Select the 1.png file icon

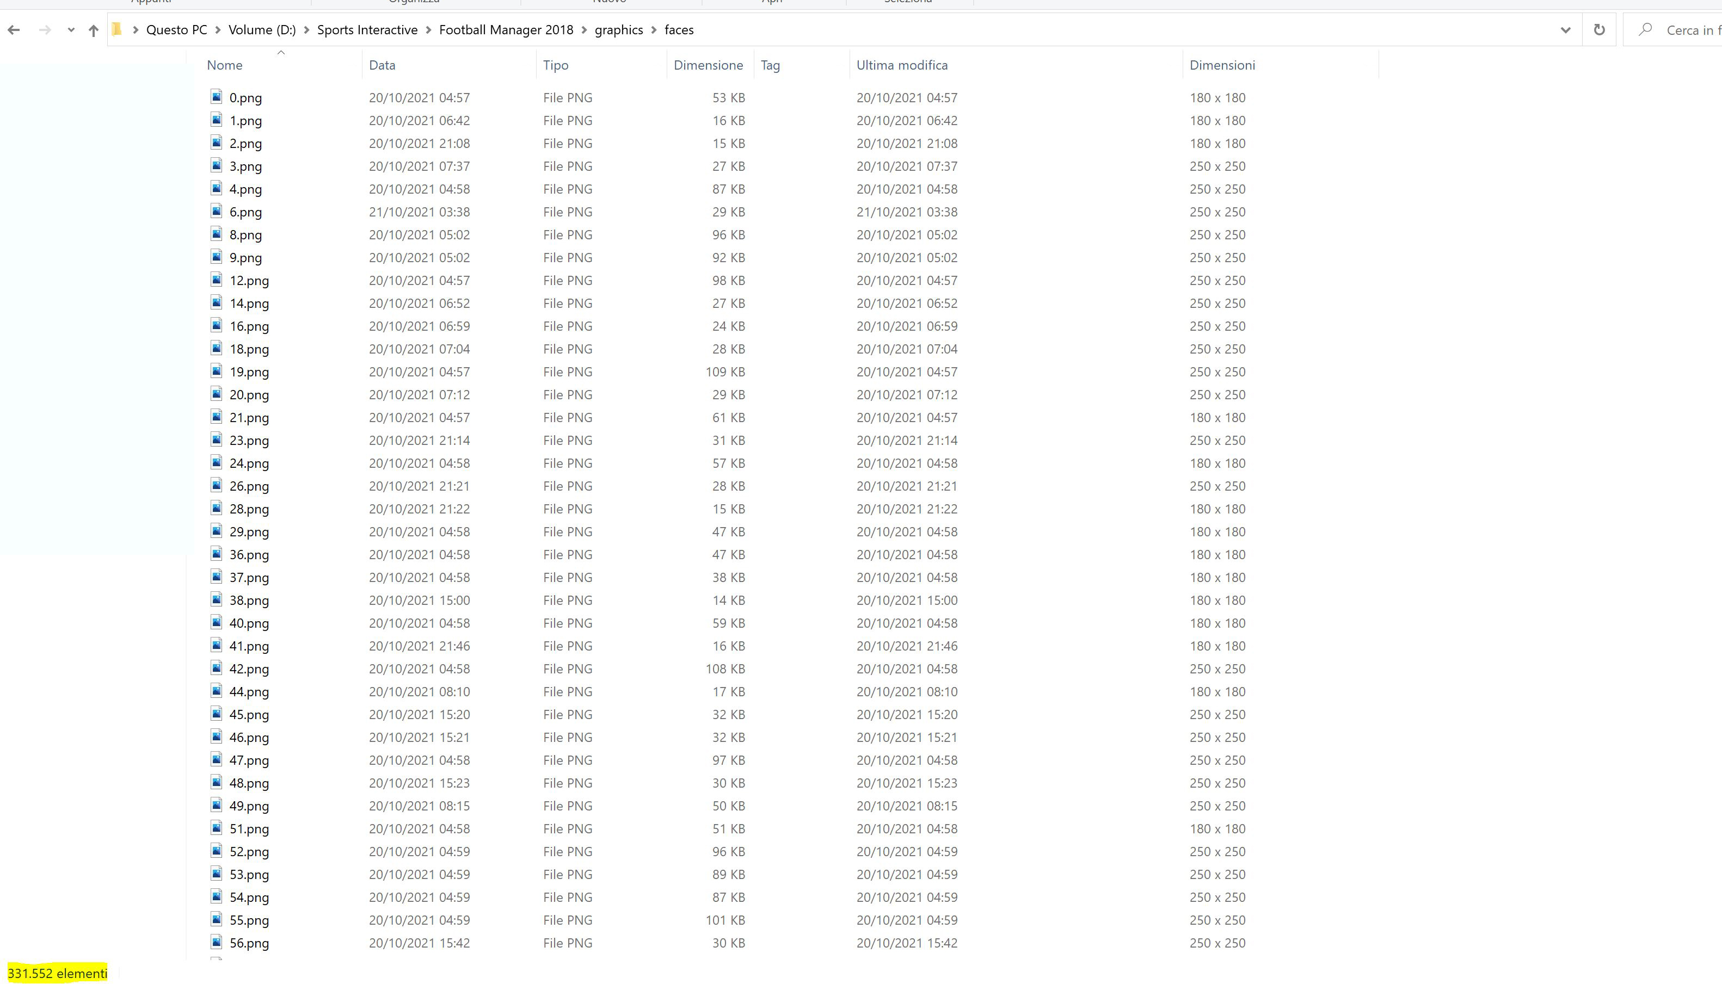click(216, 119)
